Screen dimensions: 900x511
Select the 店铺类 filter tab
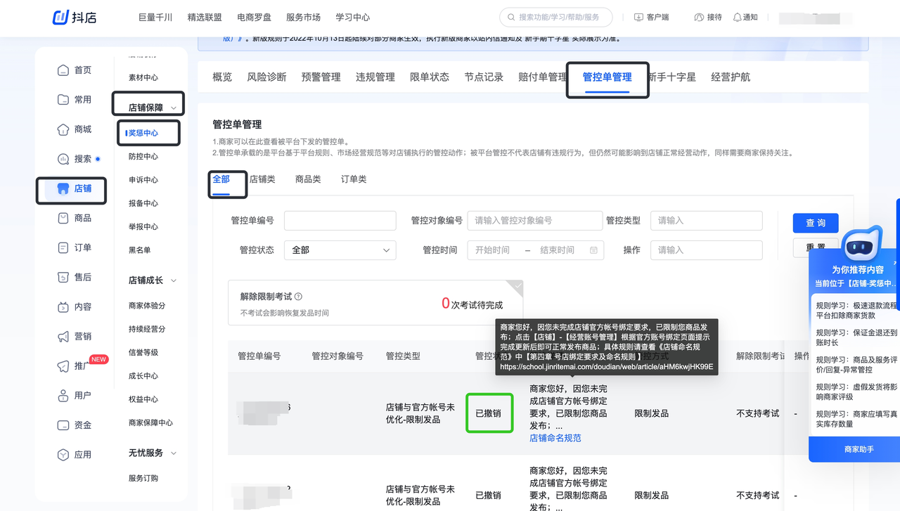262,179
